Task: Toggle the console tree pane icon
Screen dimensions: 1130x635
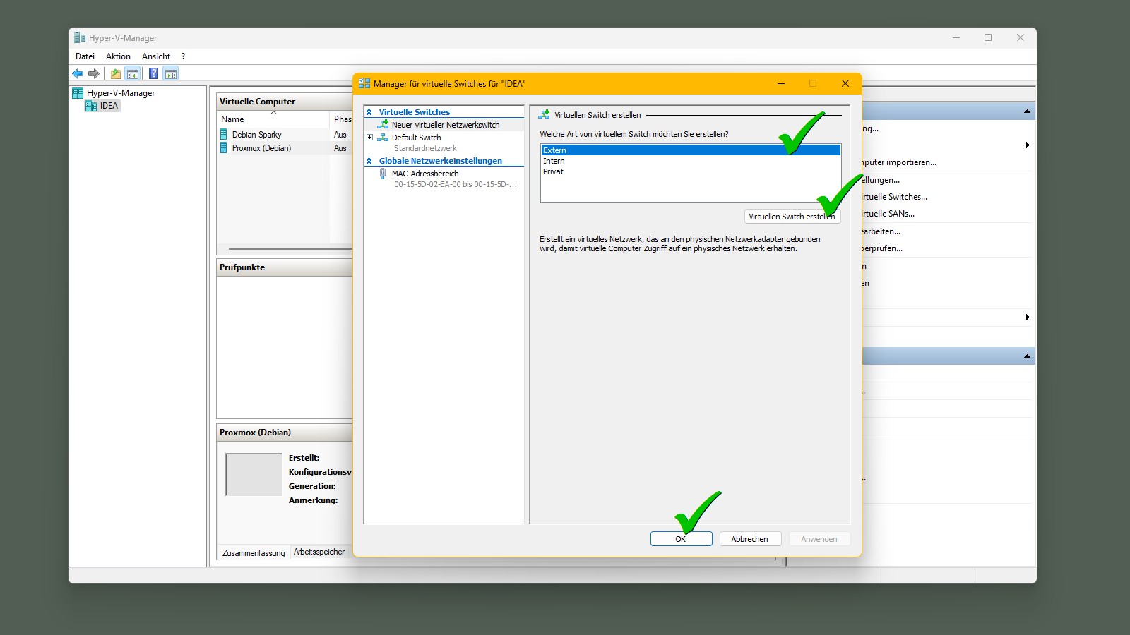Action: (132, 74)
